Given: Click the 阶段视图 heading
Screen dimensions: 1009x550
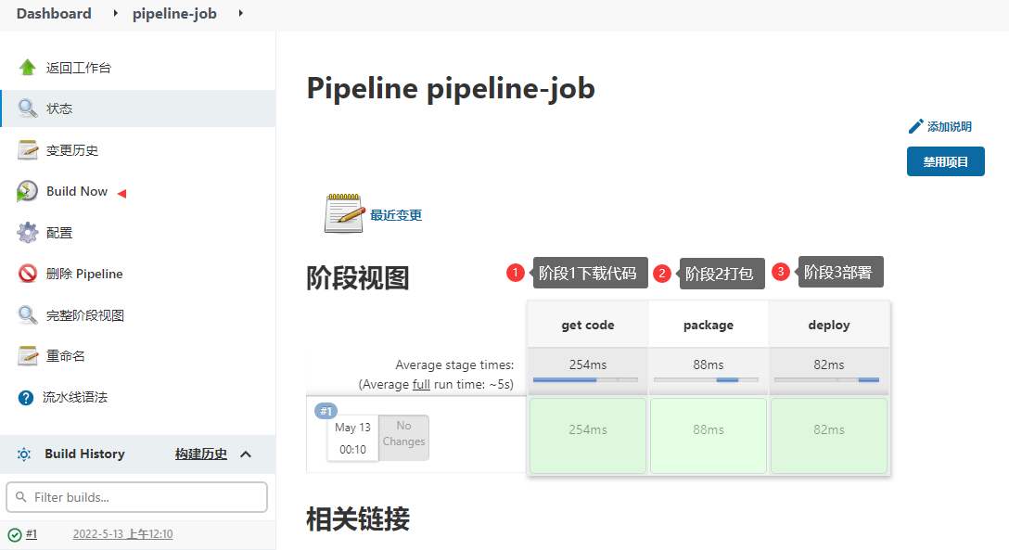Looking at the screenshot, I should (x=358, y=278).
